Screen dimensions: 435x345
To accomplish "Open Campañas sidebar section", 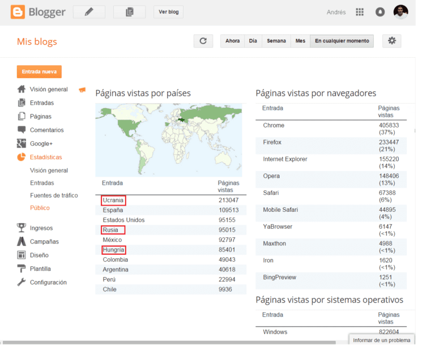I will (44, 241).
